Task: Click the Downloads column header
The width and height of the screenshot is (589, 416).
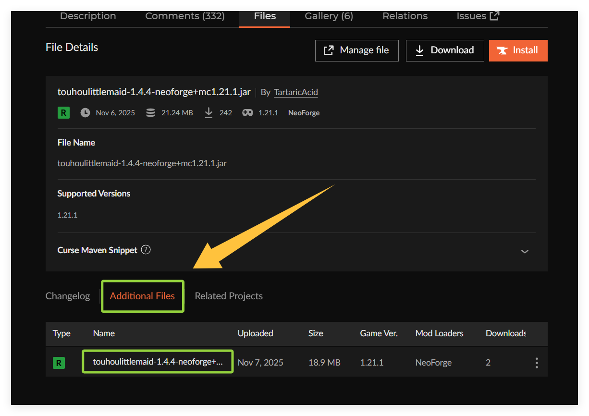Action: coord(506,333)
